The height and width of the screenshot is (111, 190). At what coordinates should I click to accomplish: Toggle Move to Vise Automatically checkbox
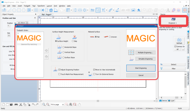coord(94,70)
